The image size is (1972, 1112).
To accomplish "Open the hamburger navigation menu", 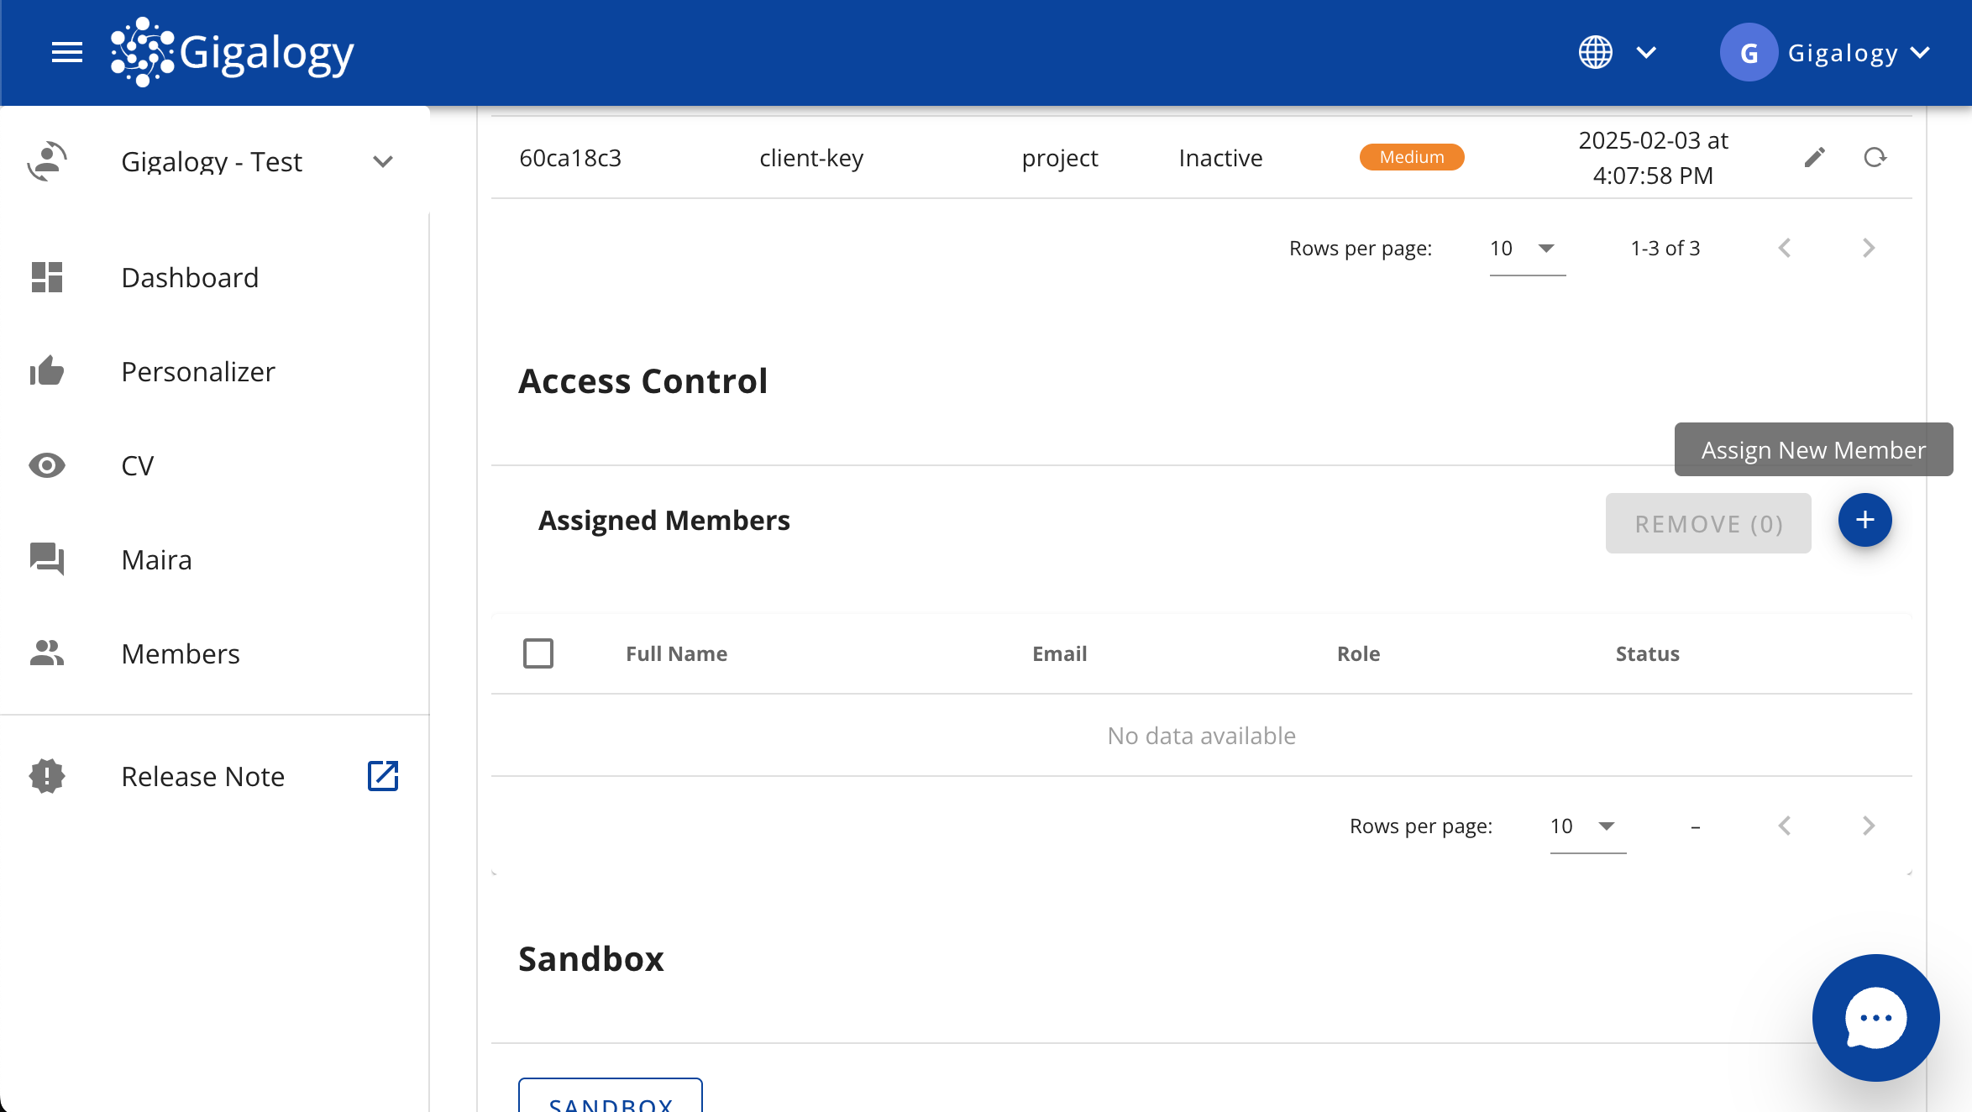I will click(66, 52).
